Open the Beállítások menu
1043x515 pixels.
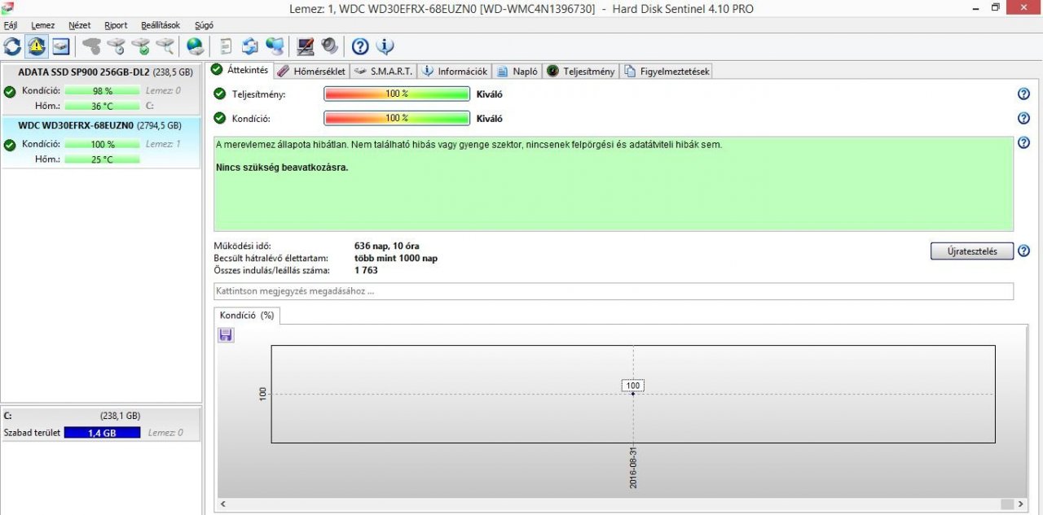point(161,25)
